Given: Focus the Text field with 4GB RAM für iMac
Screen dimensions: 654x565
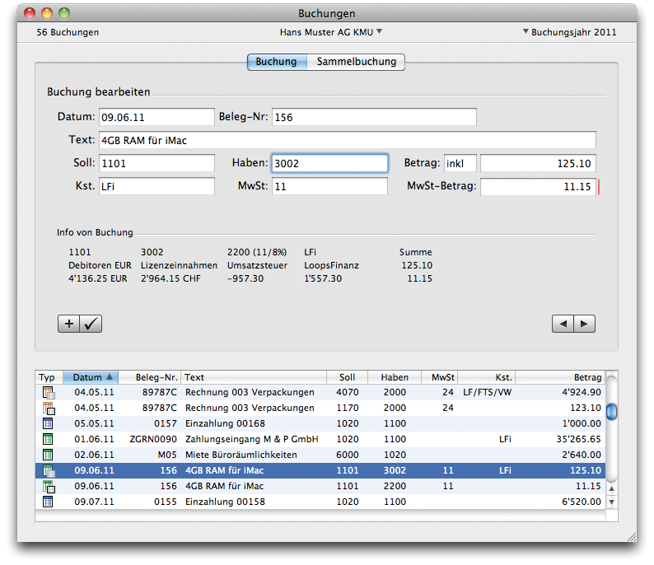Looking at the screenshot, I should click(347, 140).
